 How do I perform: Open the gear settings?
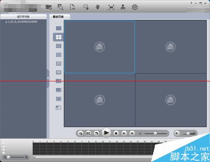pos(135,7)
